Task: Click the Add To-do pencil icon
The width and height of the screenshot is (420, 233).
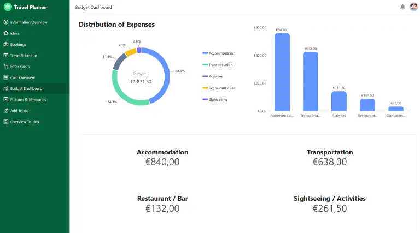Action: 6,110
